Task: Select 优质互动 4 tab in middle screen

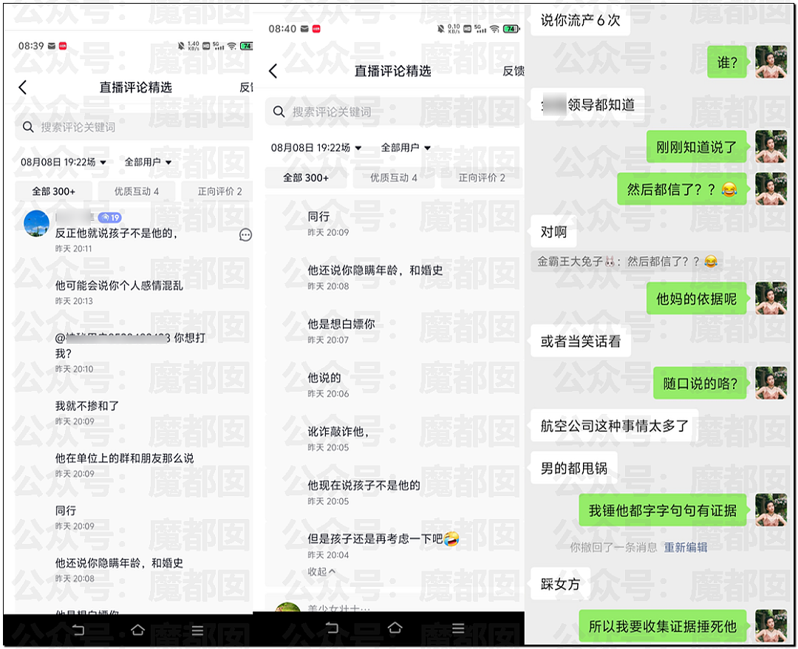Action: click(x=393, y=177)
